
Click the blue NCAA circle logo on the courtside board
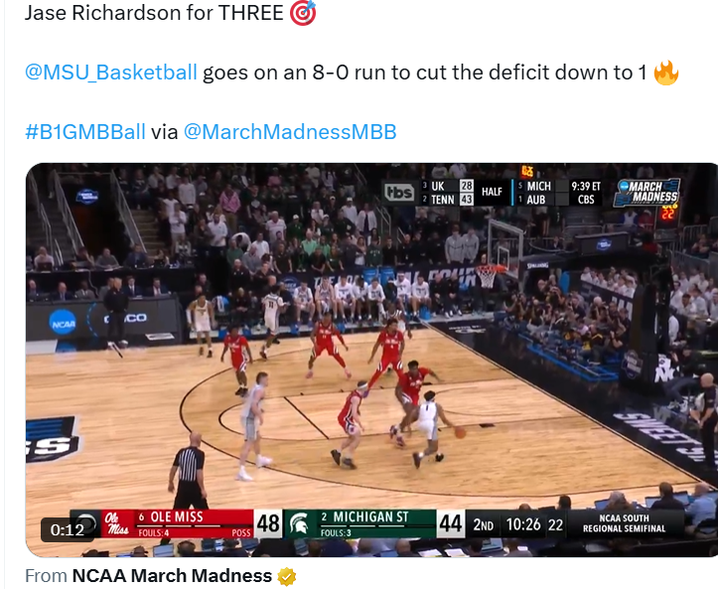[63, 323]
